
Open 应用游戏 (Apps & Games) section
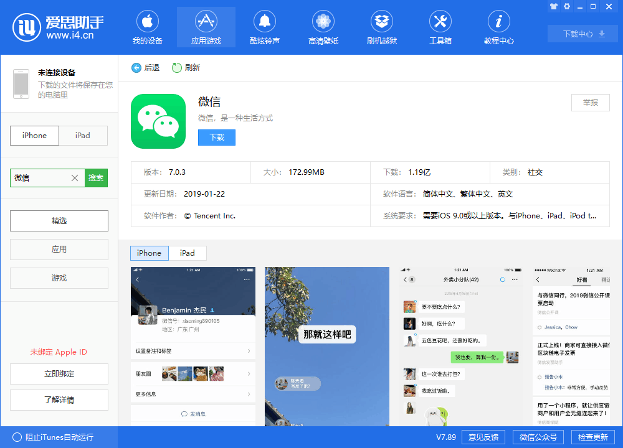pos(206,27)
